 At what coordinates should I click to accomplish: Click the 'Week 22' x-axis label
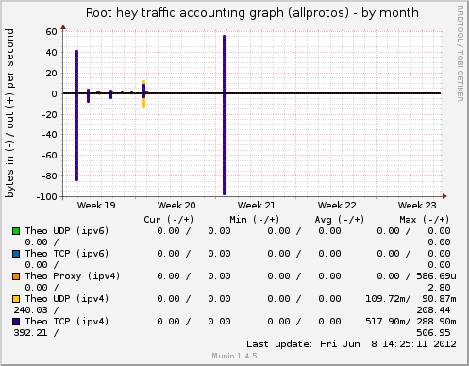[337, 206]
